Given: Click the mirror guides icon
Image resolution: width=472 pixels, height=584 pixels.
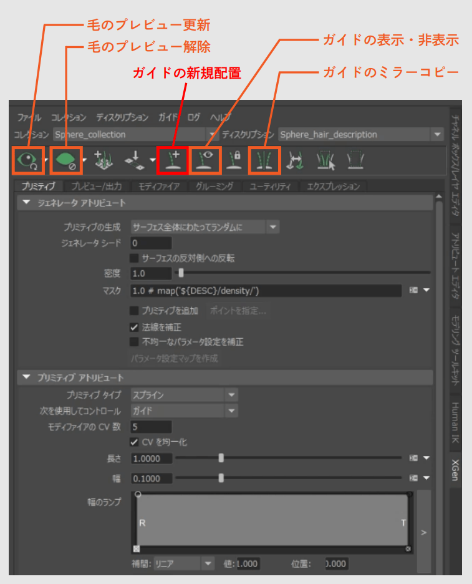Looking at the screenshot, I should coord(264,160).
